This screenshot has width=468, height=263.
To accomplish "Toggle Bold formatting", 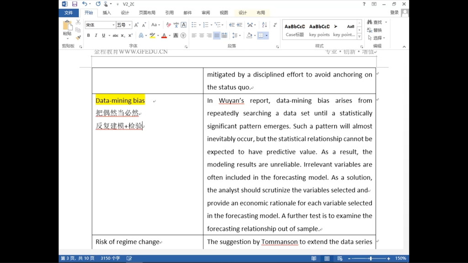I will tap(88, 36).
